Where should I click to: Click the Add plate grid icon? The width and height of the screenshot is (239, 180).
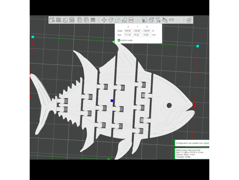(58, 20)
